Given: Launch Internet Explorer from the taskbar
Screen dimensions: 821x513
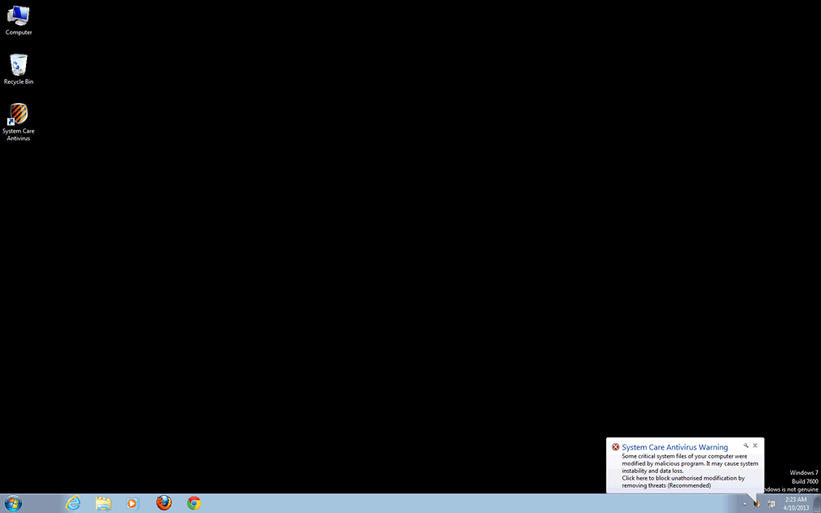Looking at the screenshot, I should (x=73, y=503).
